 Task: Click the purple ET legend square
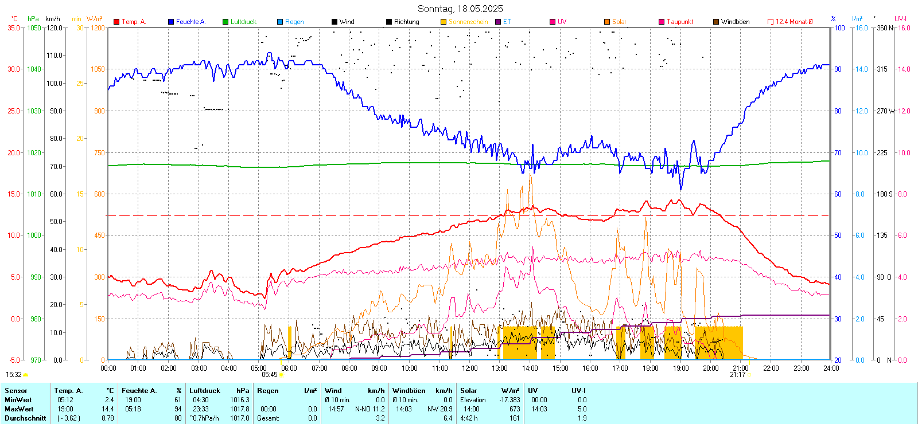click(498, 22)
